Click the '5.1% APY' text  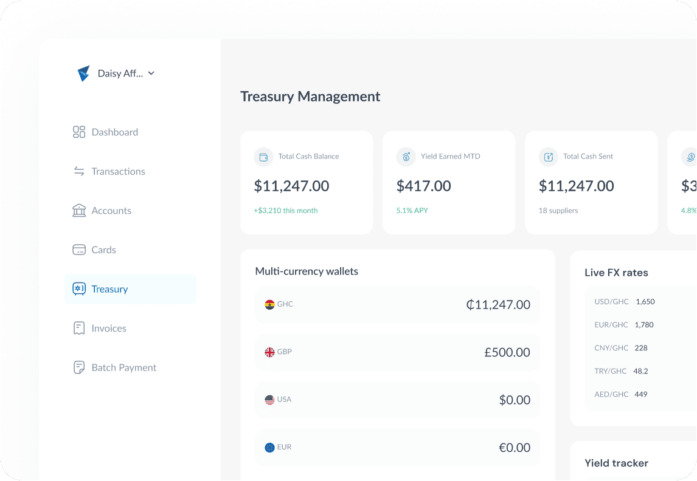tap(412, 210)
